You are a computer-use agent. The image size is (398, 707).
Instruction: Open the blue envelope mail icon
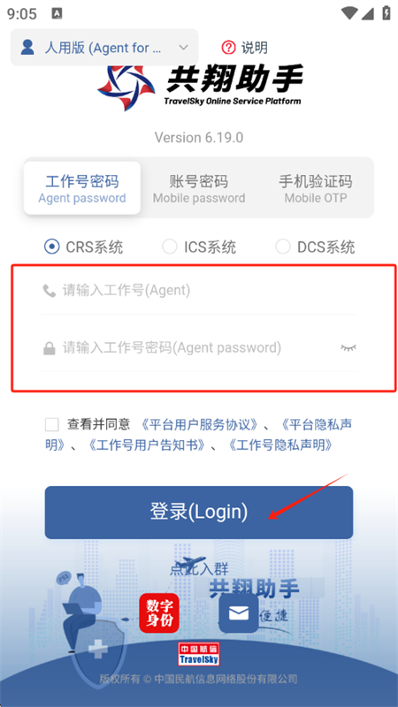(x=239, y=612)
